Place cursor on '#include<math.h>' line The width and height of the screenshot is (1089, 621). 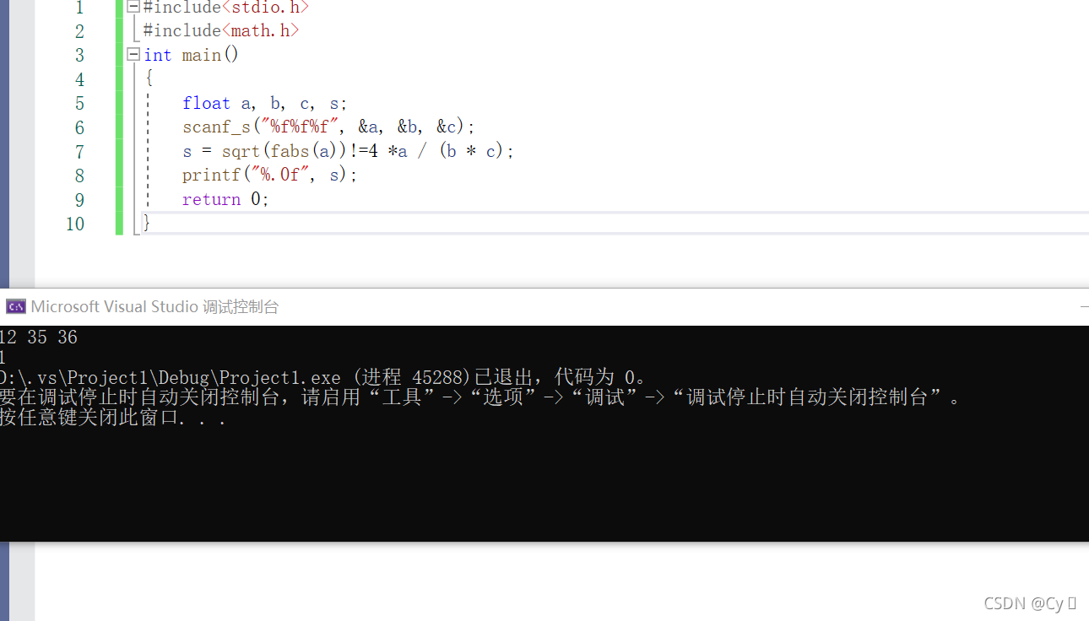(221, 31)
